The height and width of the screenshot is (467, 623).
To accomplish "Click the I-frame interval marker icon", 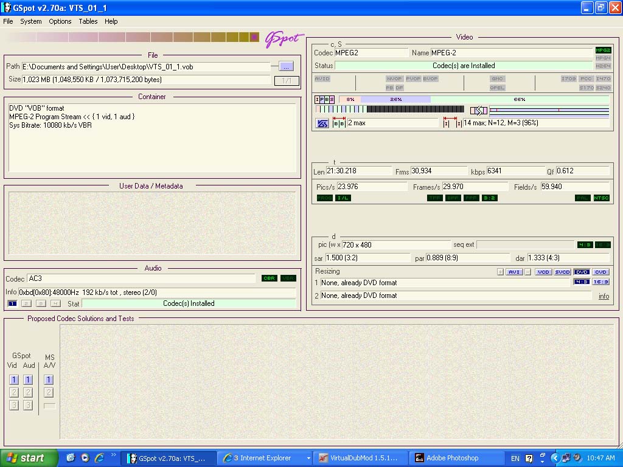I will point(452,123).
